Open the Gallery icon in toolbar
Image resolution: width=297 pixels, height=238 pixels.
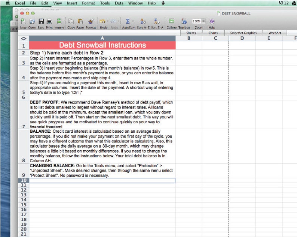coord(171,21)
